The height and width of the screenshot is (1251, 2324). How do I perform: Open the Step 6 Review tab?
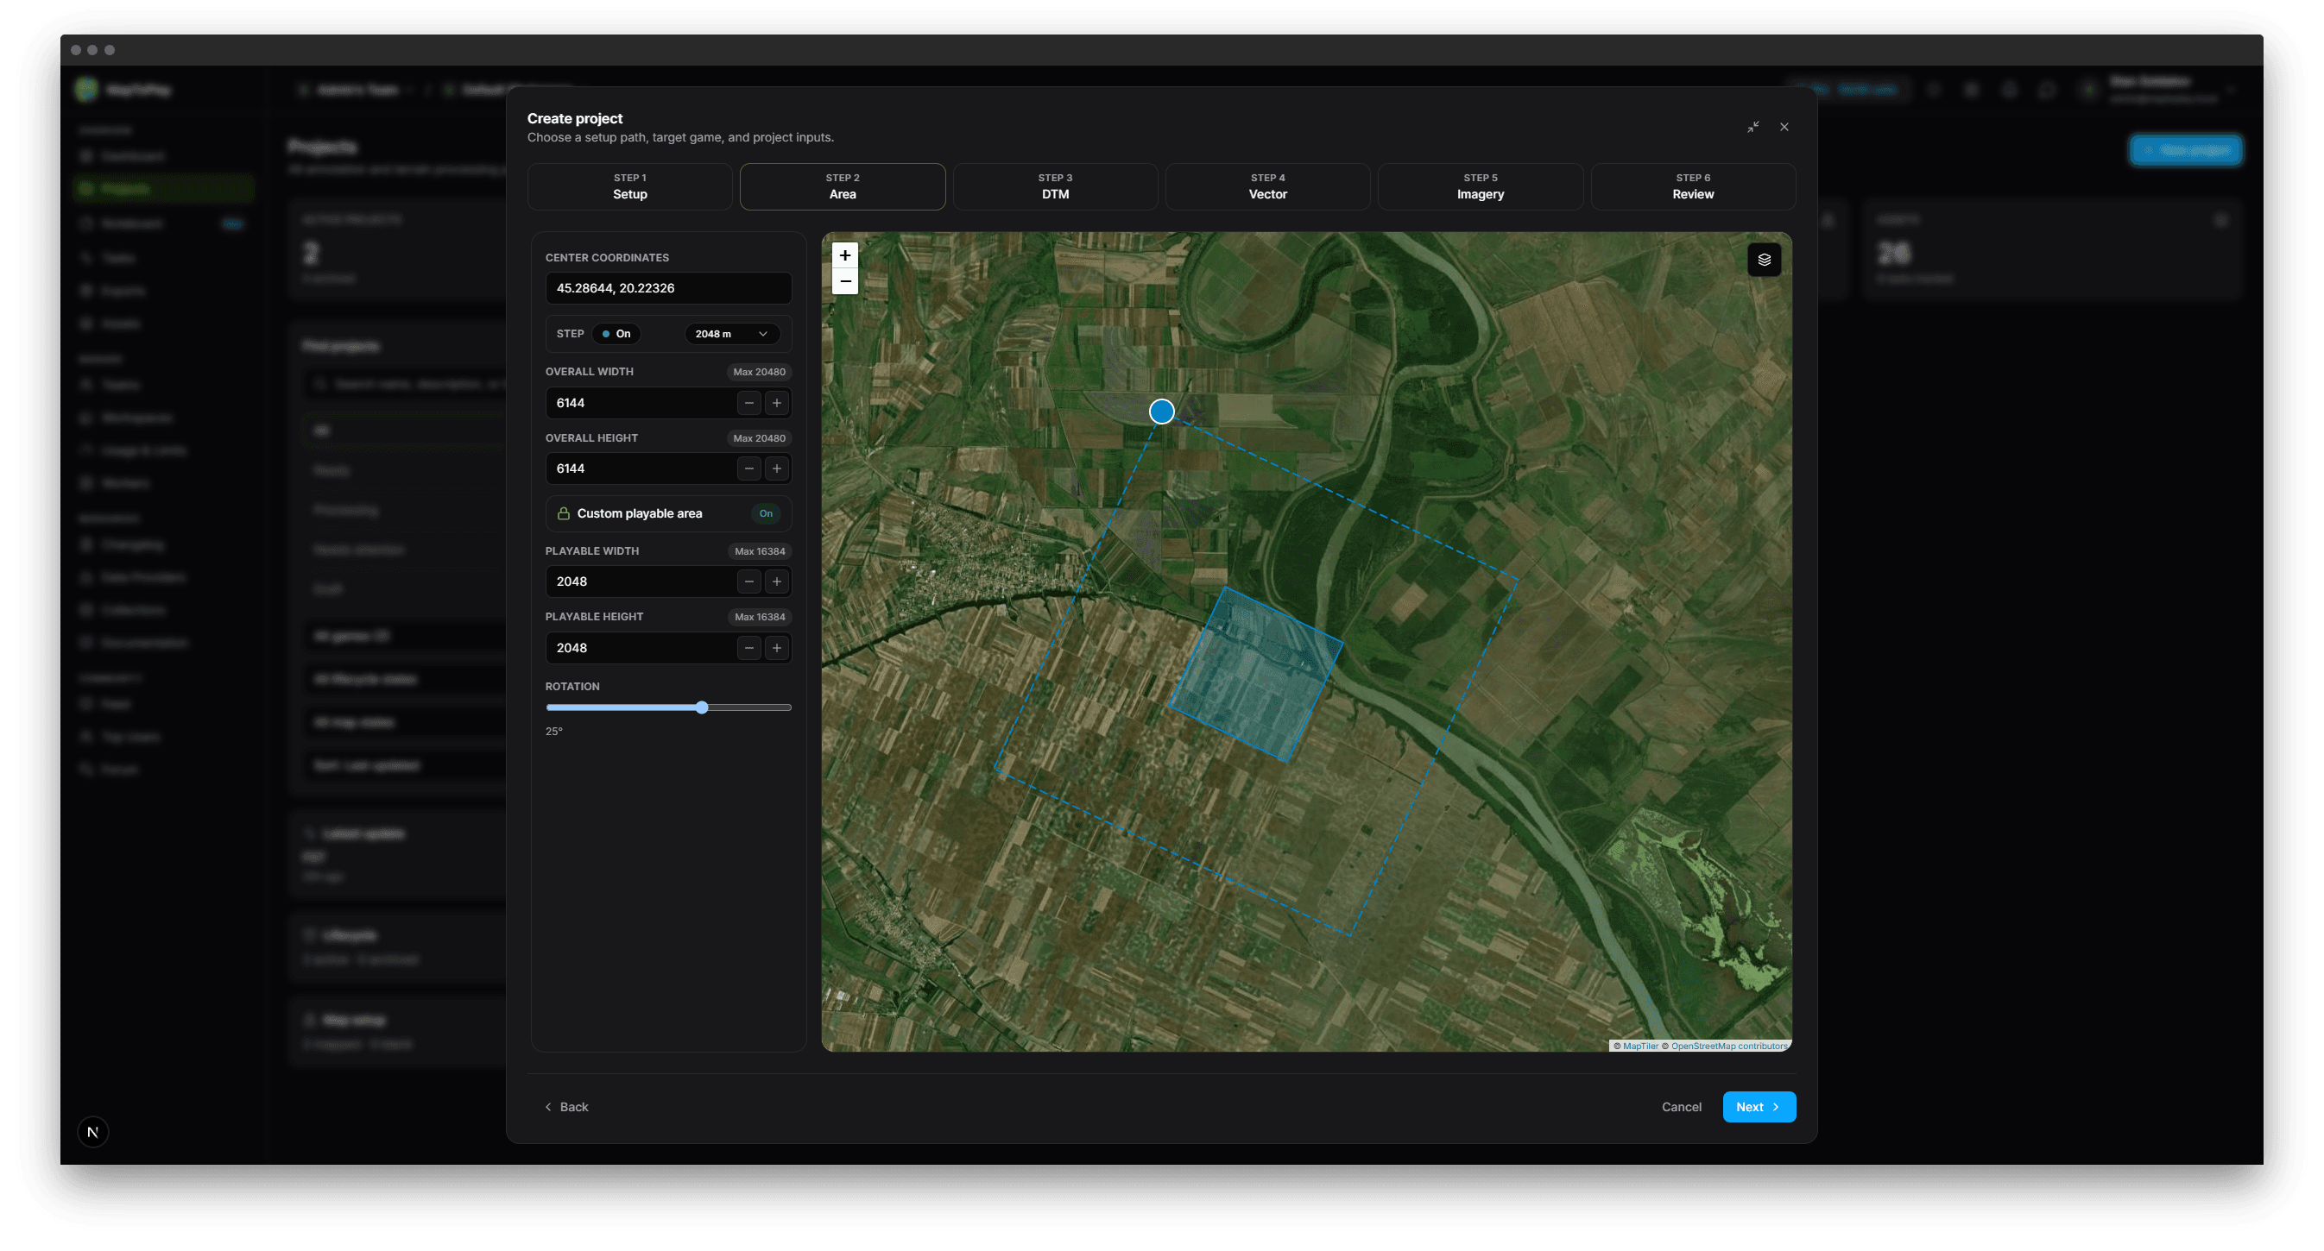(1692, 186)
